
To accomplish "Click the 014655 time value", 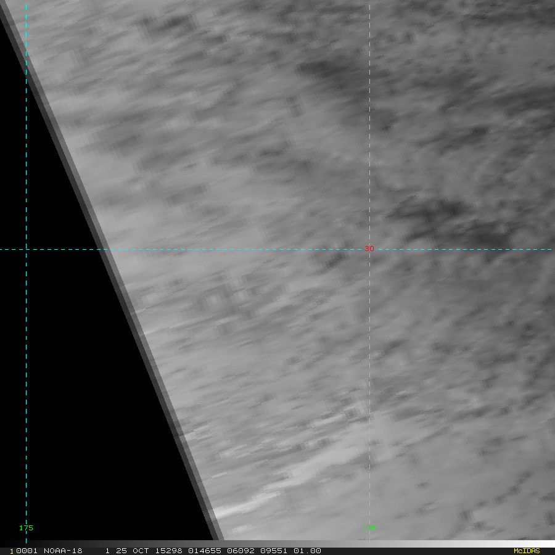I will click(205, 551).
